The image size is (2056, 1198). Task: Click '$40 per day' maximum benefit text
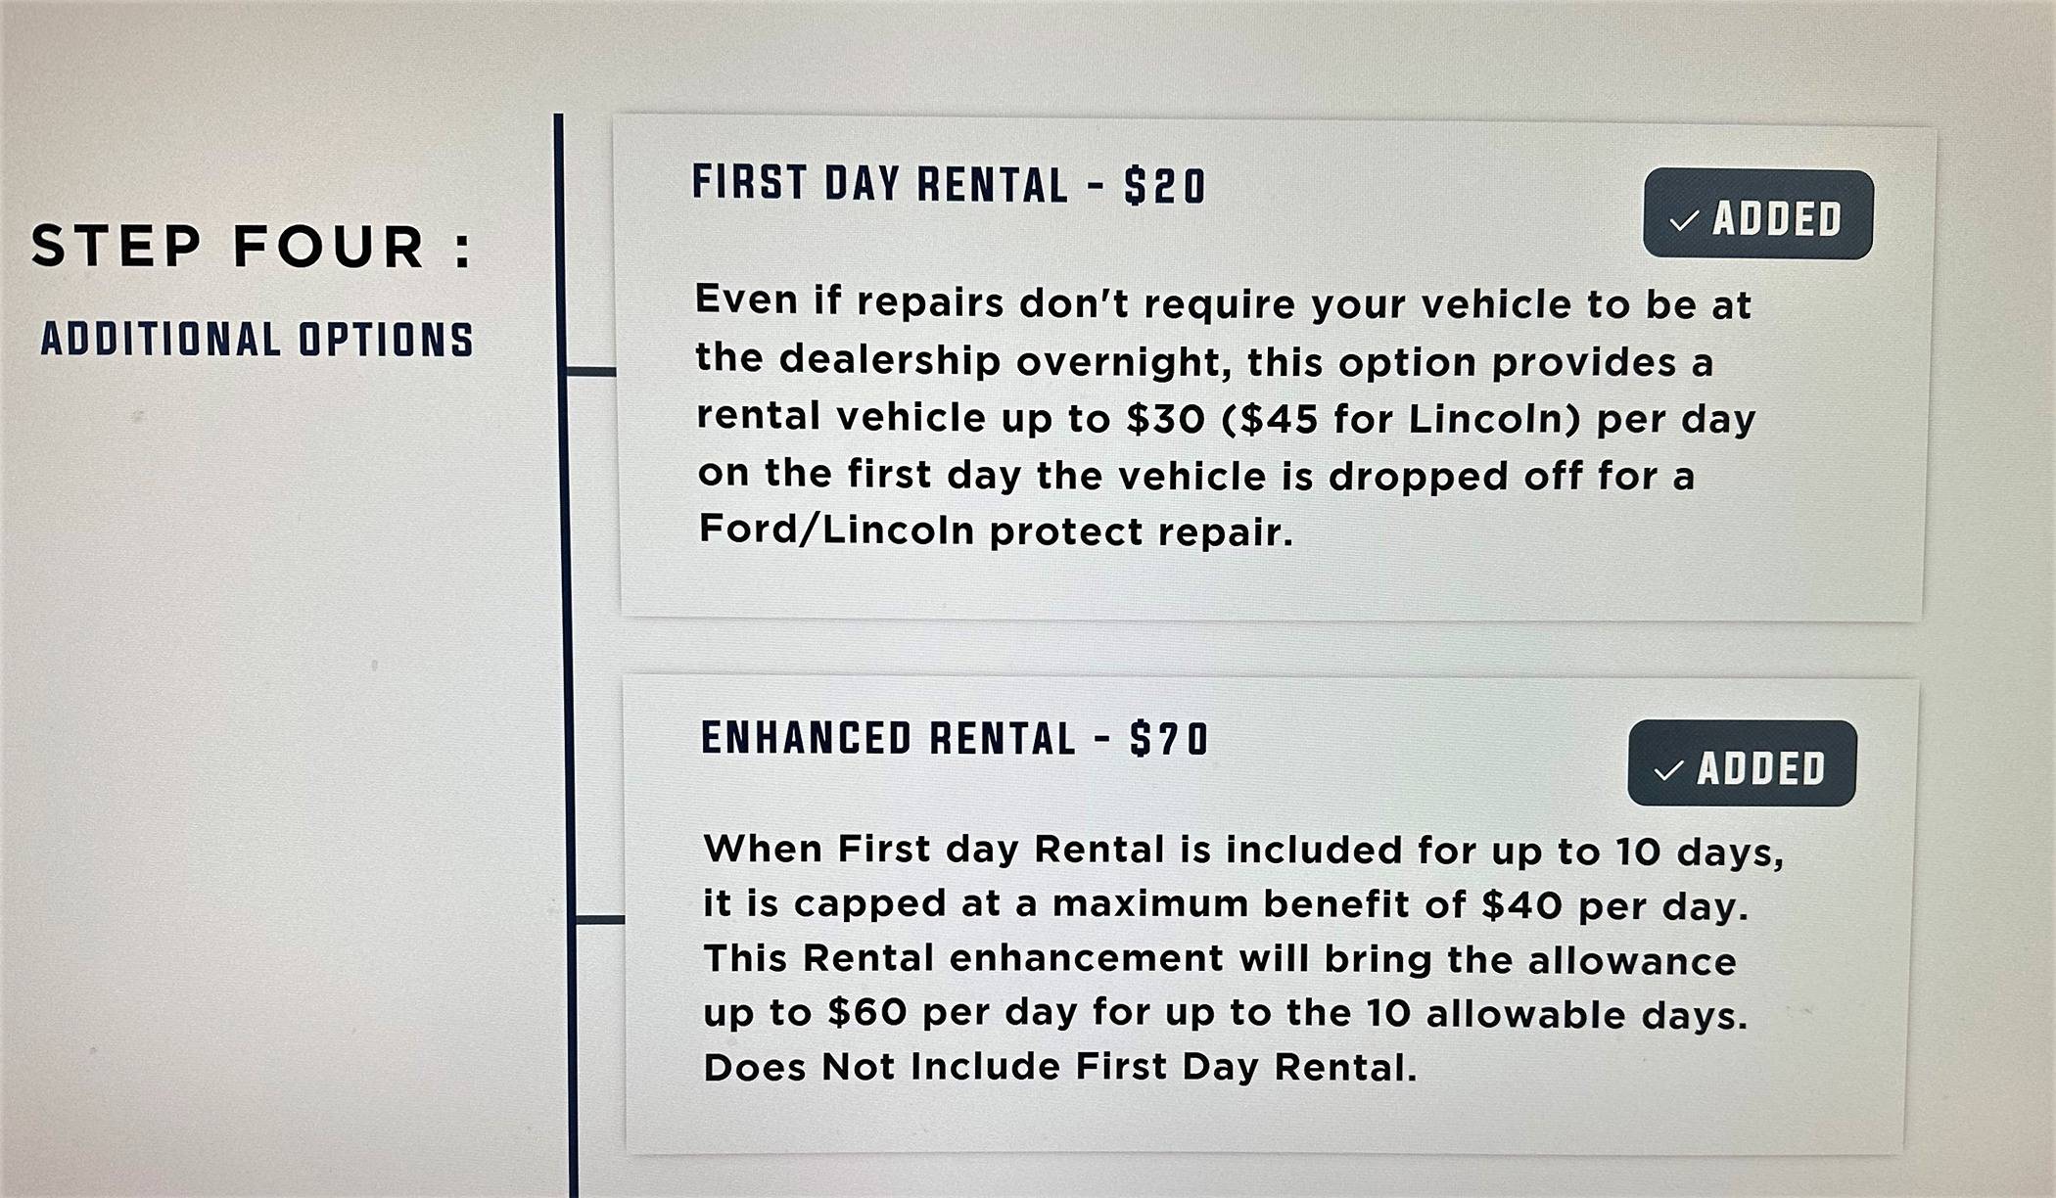coord(1613,905)
